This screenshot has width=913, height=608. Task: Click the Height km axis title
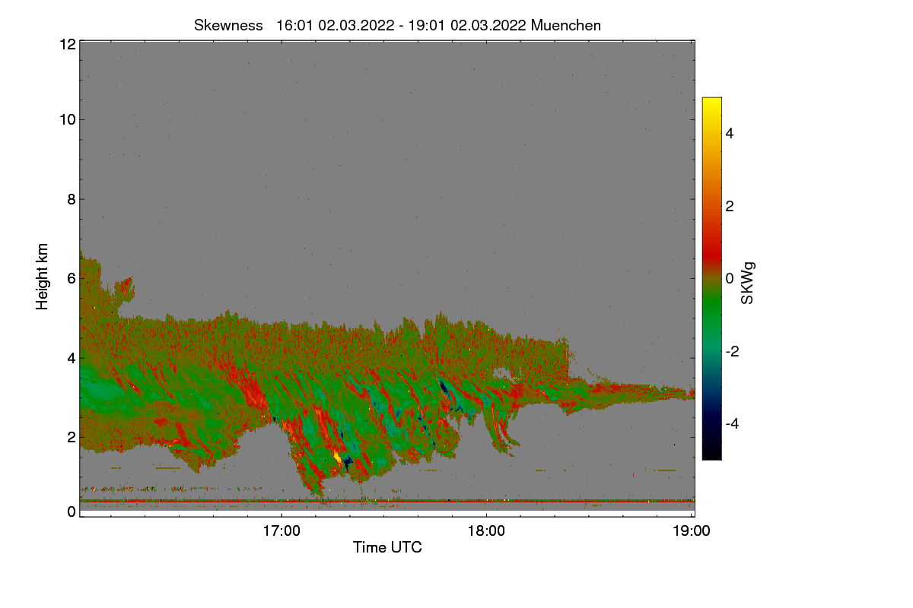pos(43,277)
